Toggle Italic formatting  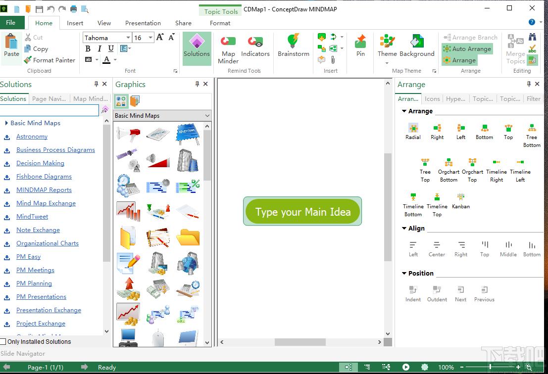tap(100, 48)
